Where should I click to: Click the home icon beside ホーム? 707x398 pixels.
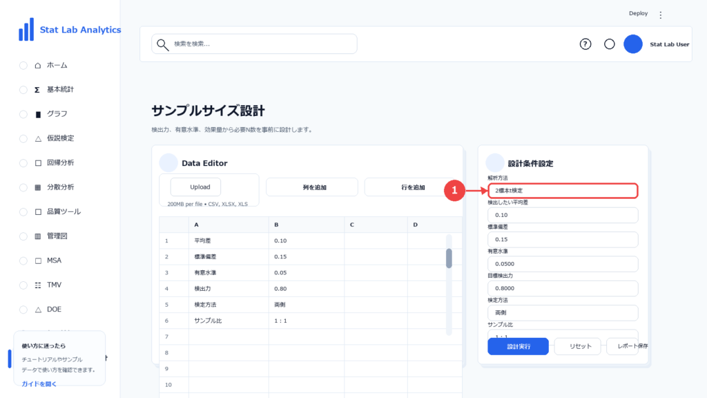[38, 66]
